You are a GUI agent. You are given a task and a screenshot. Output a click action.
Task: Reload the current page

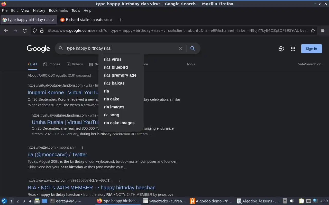pyautogui.click(x=25, y=30)
